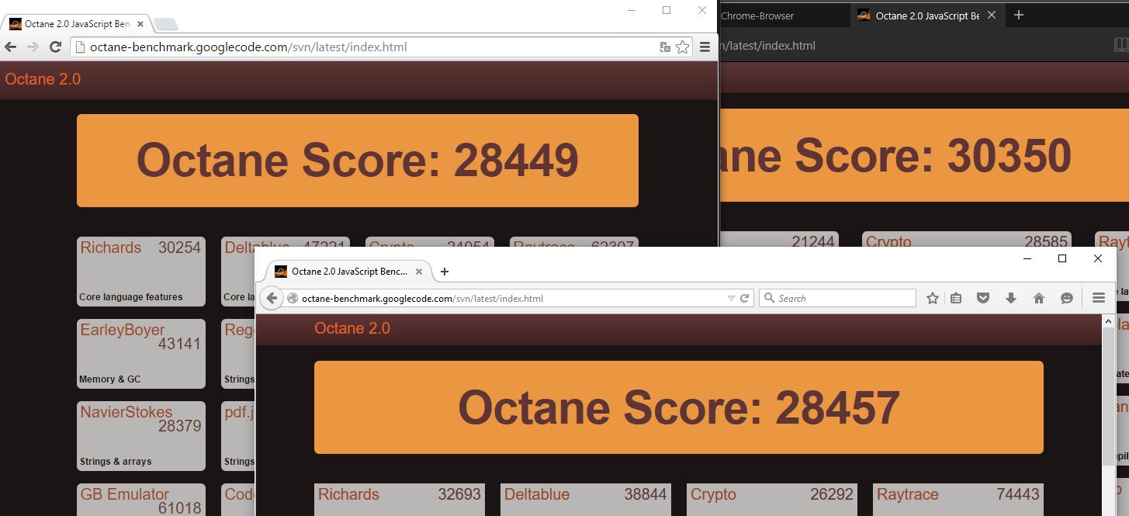Click the Octane 2.0 link in Firefox page
Image resolution: width=1129 pixels, height=516 pixels.
click(352, 328)
